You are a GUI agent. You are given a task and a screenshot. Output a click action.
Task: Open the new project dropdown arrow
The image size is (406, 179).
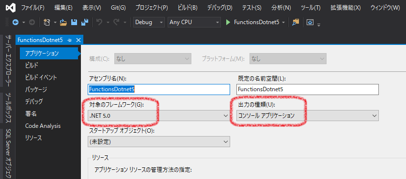click(x=55, y=23)
